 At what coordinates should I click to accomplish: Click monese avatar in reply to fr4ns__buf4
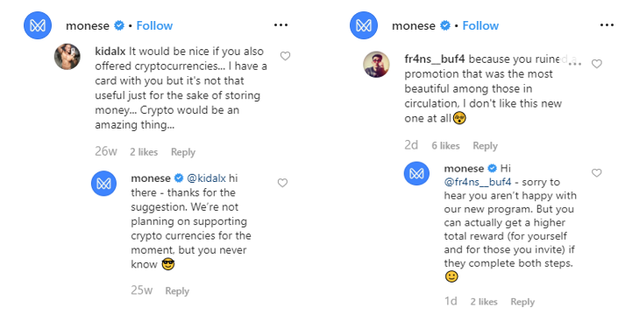416,173
